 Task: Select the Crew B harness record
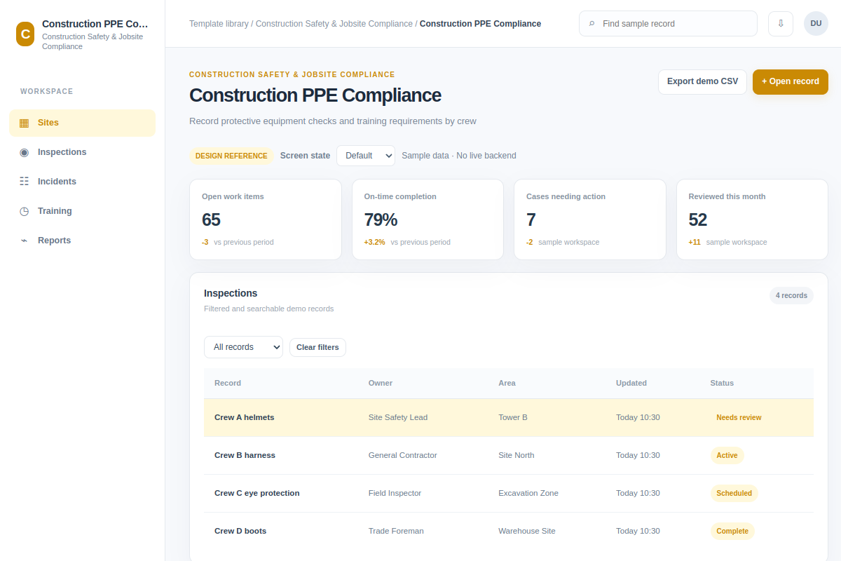[509, 455]
